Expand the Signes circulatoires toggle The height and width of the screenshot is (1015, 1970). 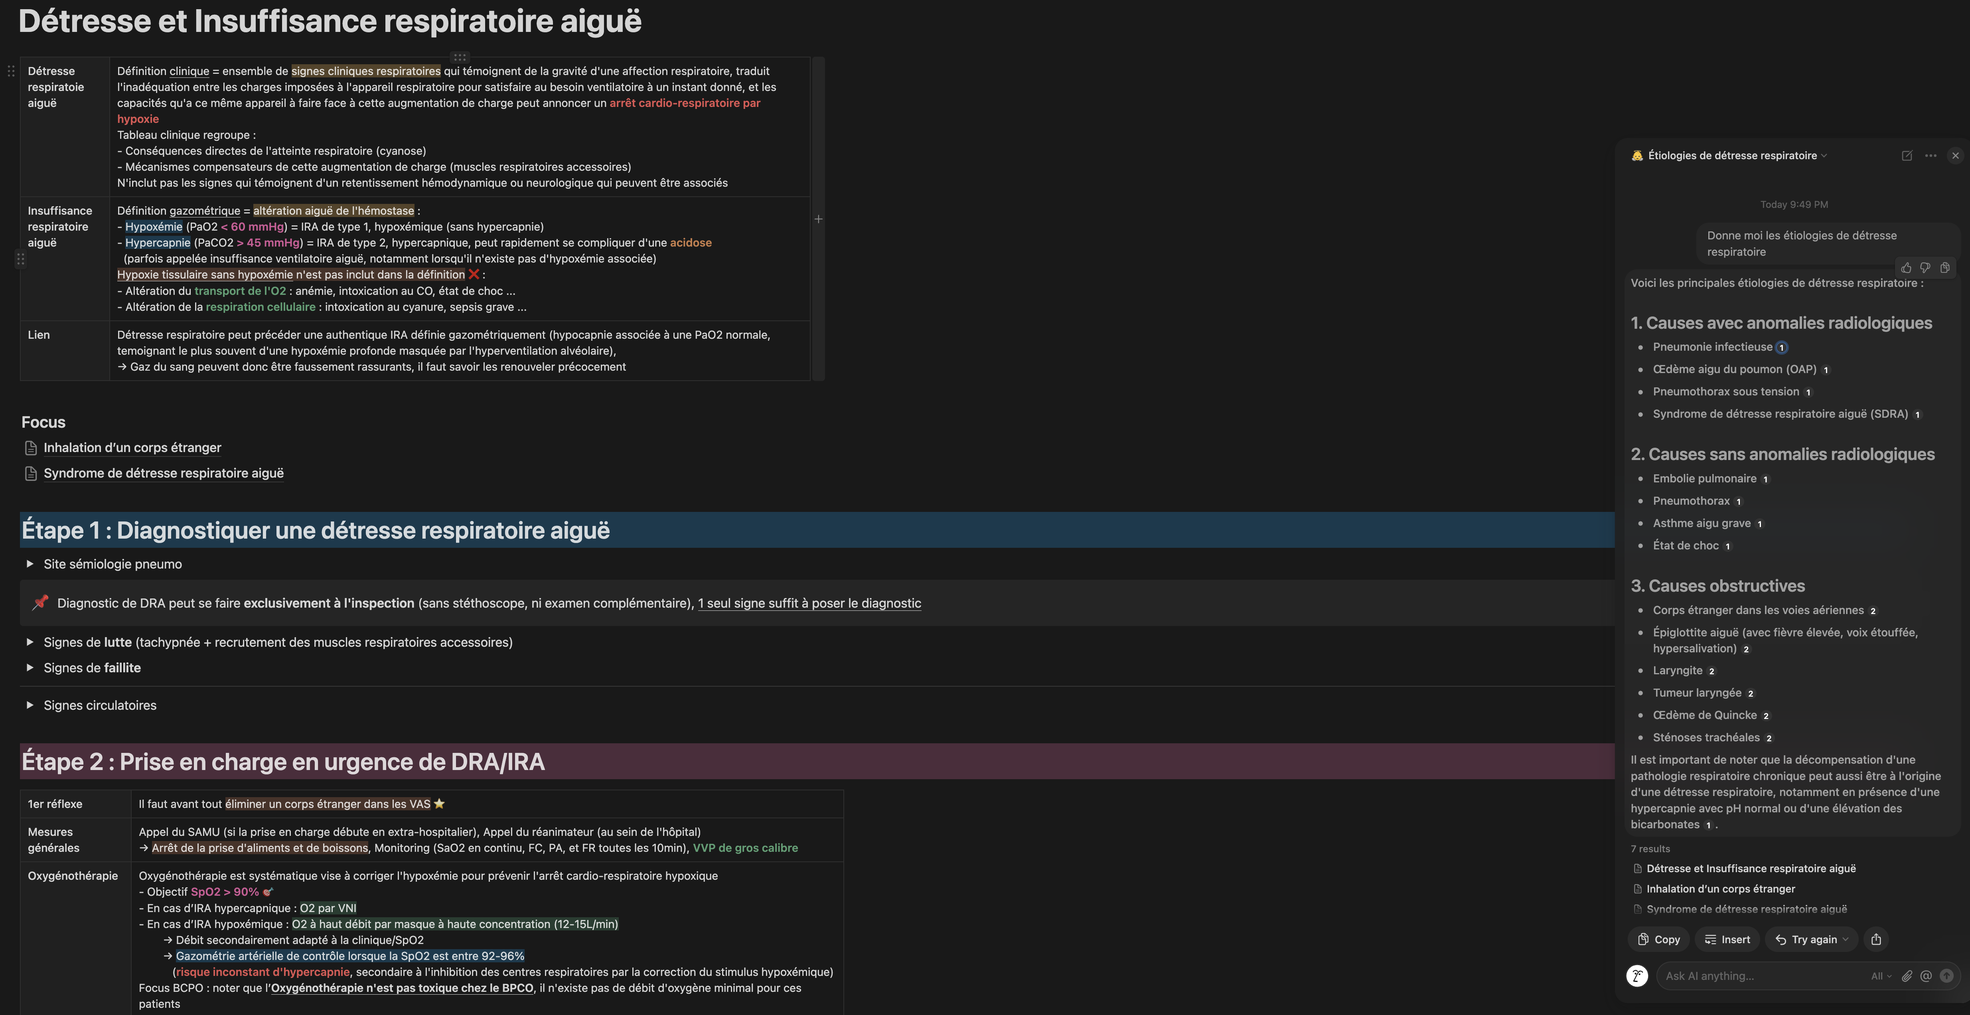30,705
